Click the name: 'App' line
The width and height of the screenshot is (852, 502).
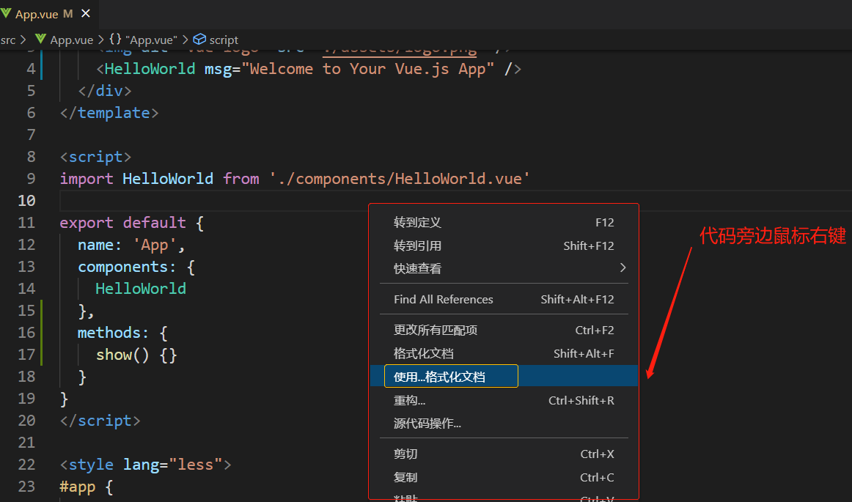tap(131, 245)
